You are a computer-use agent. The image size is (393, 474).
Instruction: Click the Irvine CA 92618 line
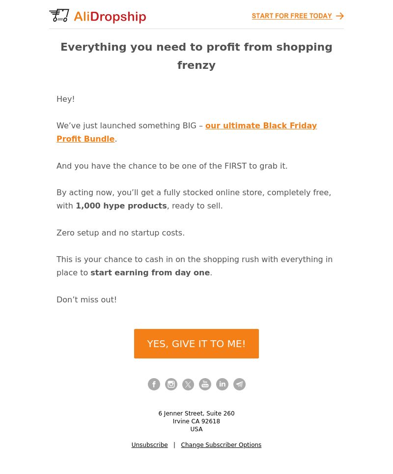point(196,421)
